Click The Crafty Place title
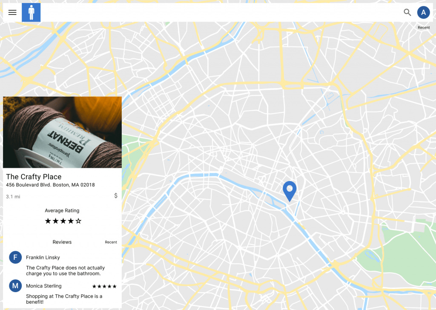 pos(34,177)
